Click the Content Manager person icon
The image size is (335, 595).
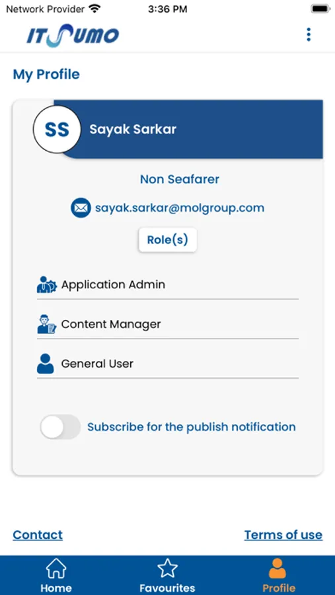coord(47,324)
